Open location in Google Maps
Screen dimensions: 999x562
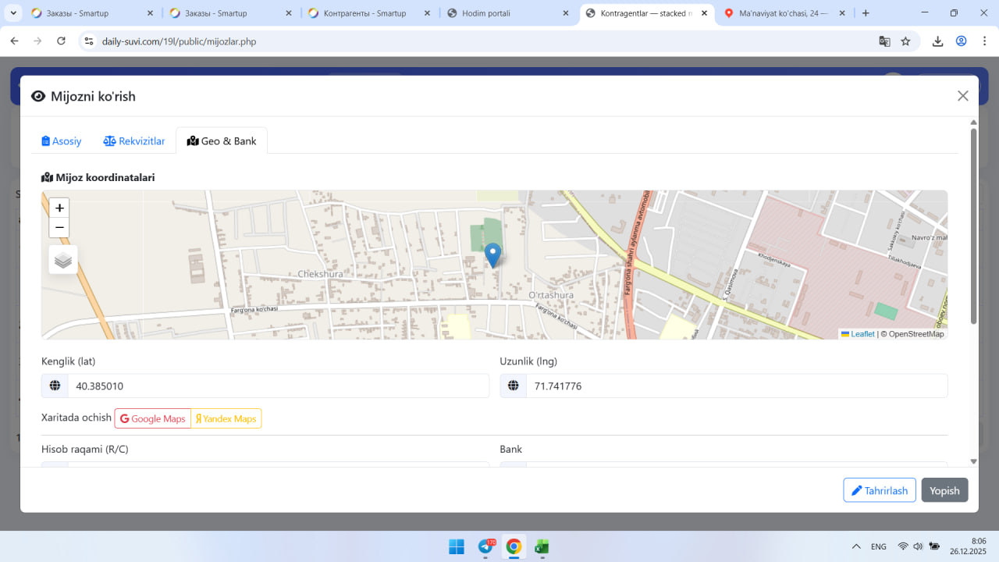coord(153,419)
